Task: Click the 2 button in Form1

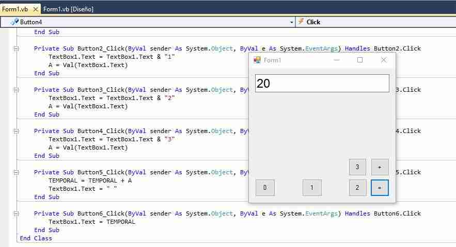Action: (x=357, y=188)
